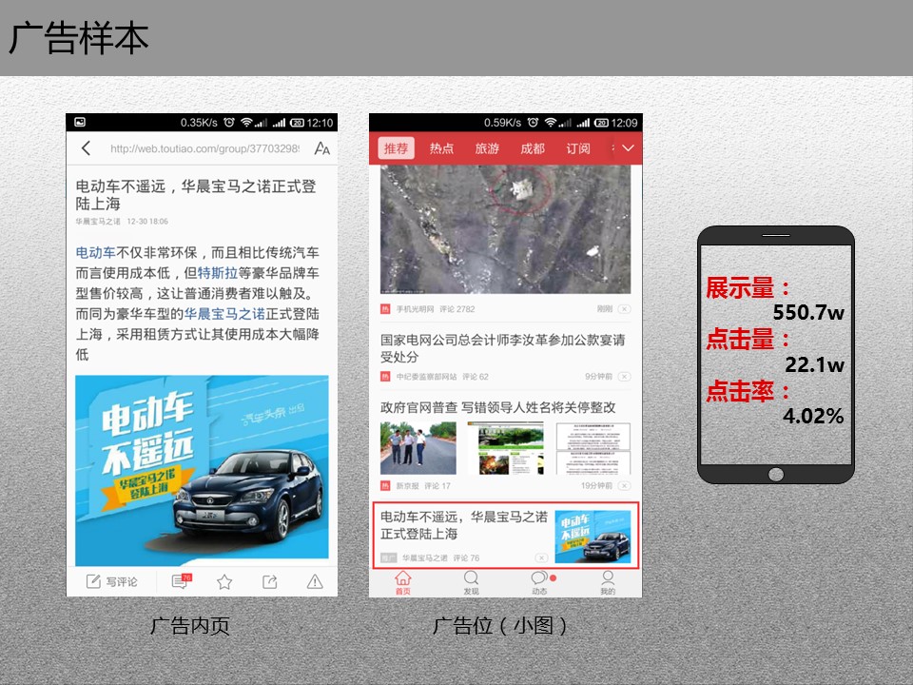This screenshot has height=685, width=913.
Task: Click the 评论 17 comment count
Action: coord(437,485)
